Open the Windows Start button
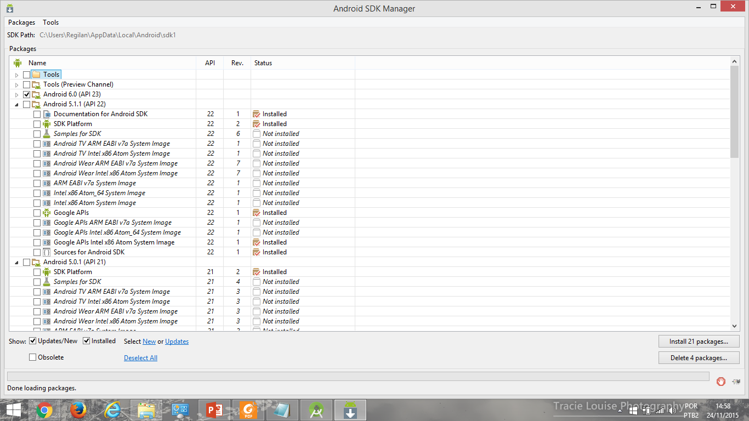 (13, 410)
